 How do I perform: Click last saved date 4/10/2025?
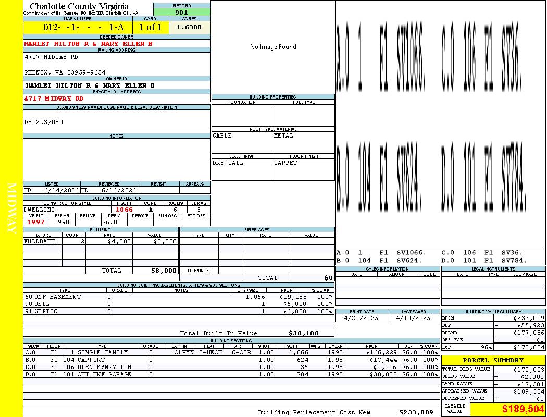(x=414, y=318)
